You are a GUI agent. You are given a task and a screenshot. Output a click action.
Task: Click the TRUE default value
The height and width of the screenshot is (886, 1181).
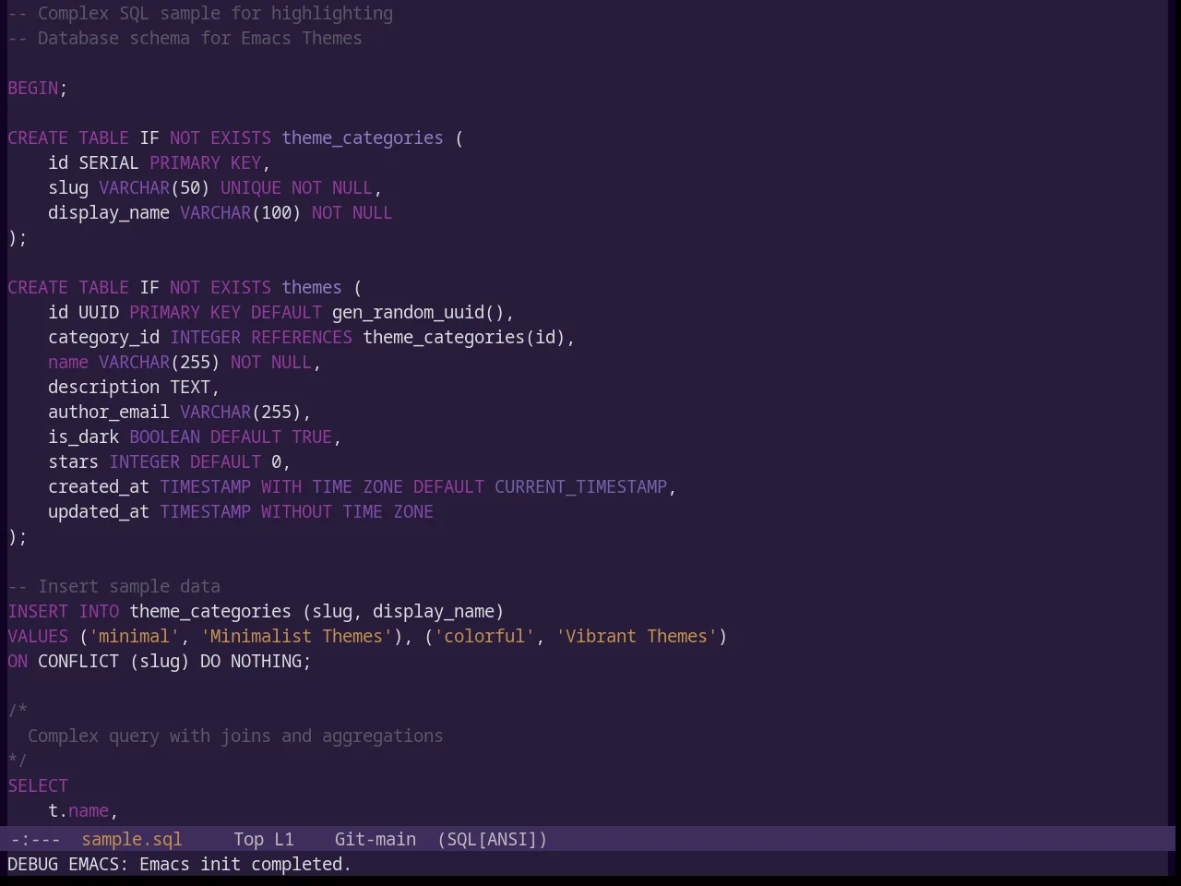[x=312, y=437]
